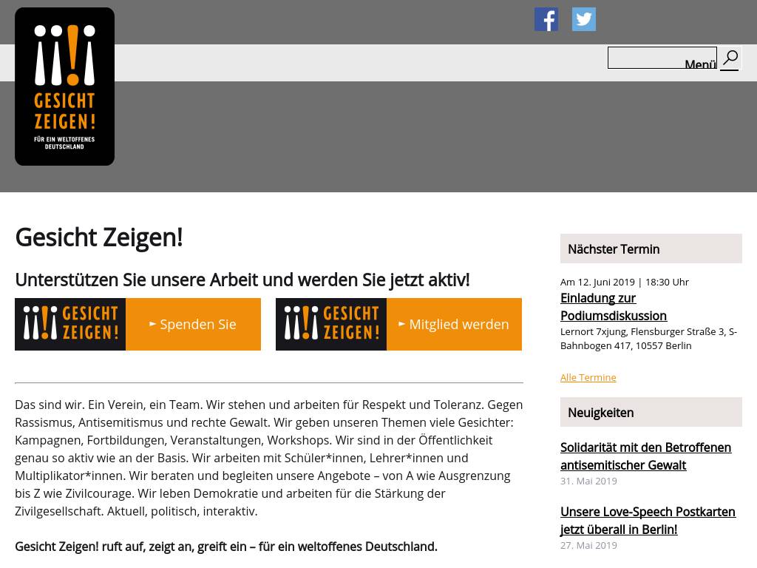Screen dimensions: 757x568
Task: Open the Facebook page icon
Action: click(546, 19)
